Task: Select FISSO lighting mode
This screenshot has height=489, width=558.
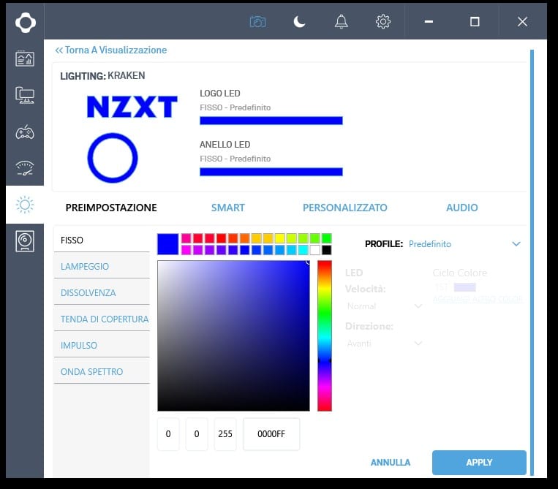Action: pyautogui.click(x=102, y=240)
